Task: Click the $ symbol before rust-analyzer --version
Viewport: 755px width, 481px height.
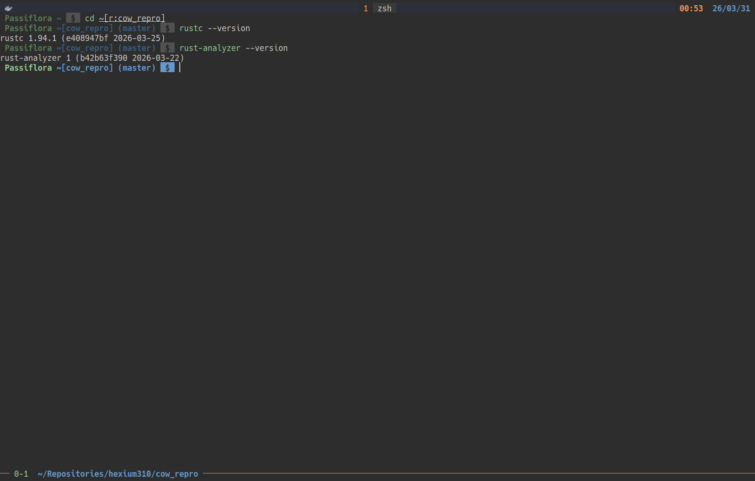Action: click(167, 48)
